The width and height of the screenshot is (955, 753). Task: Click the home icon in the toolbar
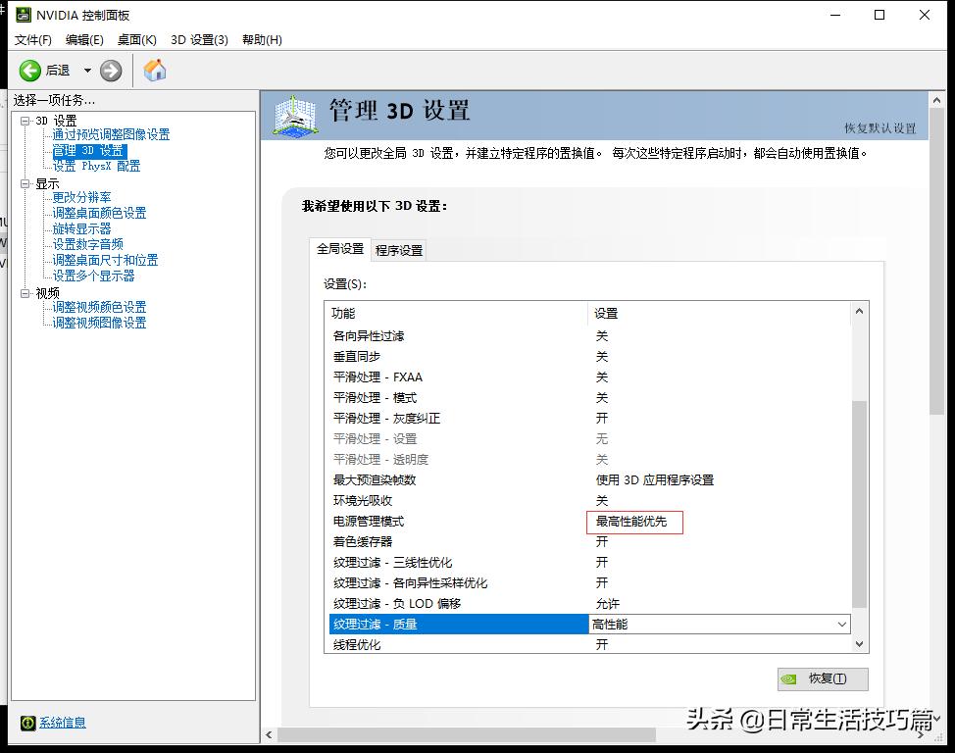[154, 70]
